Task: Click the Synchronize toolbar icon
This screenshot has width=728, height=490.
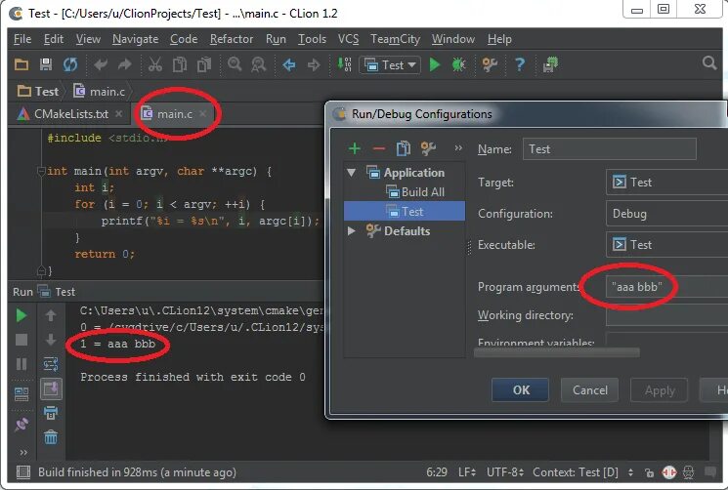Action: (70, 64)
